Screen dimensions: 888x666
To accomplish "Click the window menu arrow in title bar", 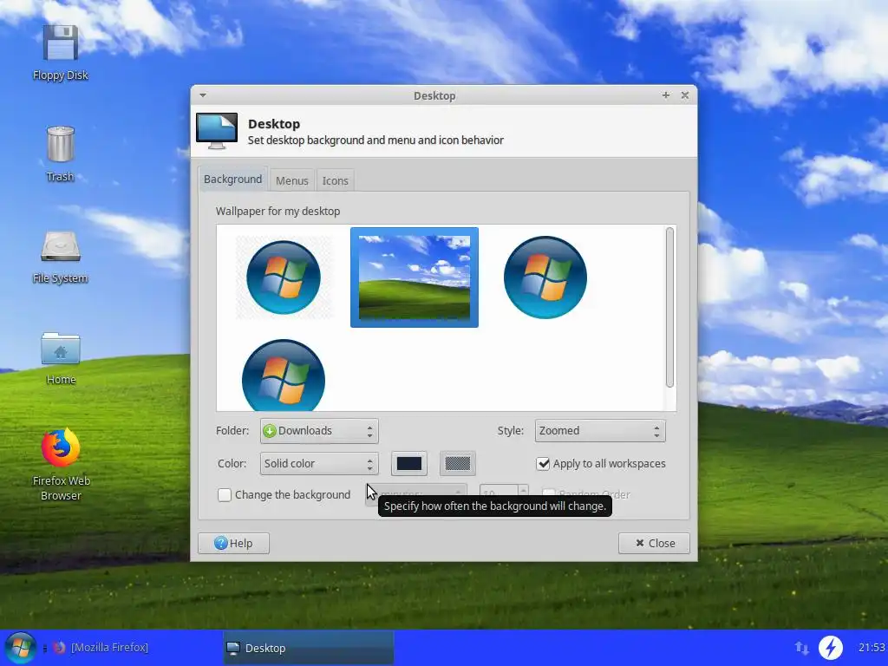I will tap(203, 95).
